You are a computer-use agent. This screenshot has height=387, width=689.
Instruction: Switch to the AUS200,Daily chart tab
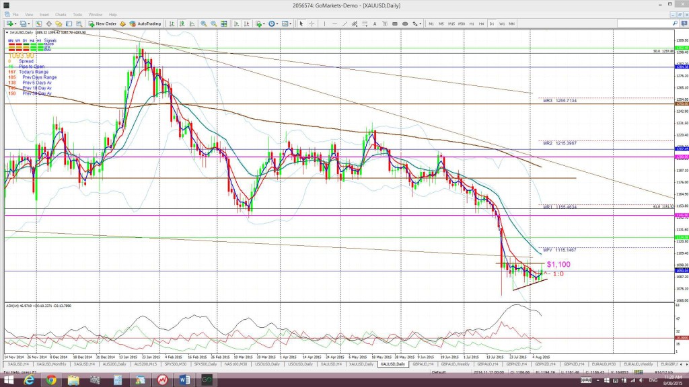[114, 364]
